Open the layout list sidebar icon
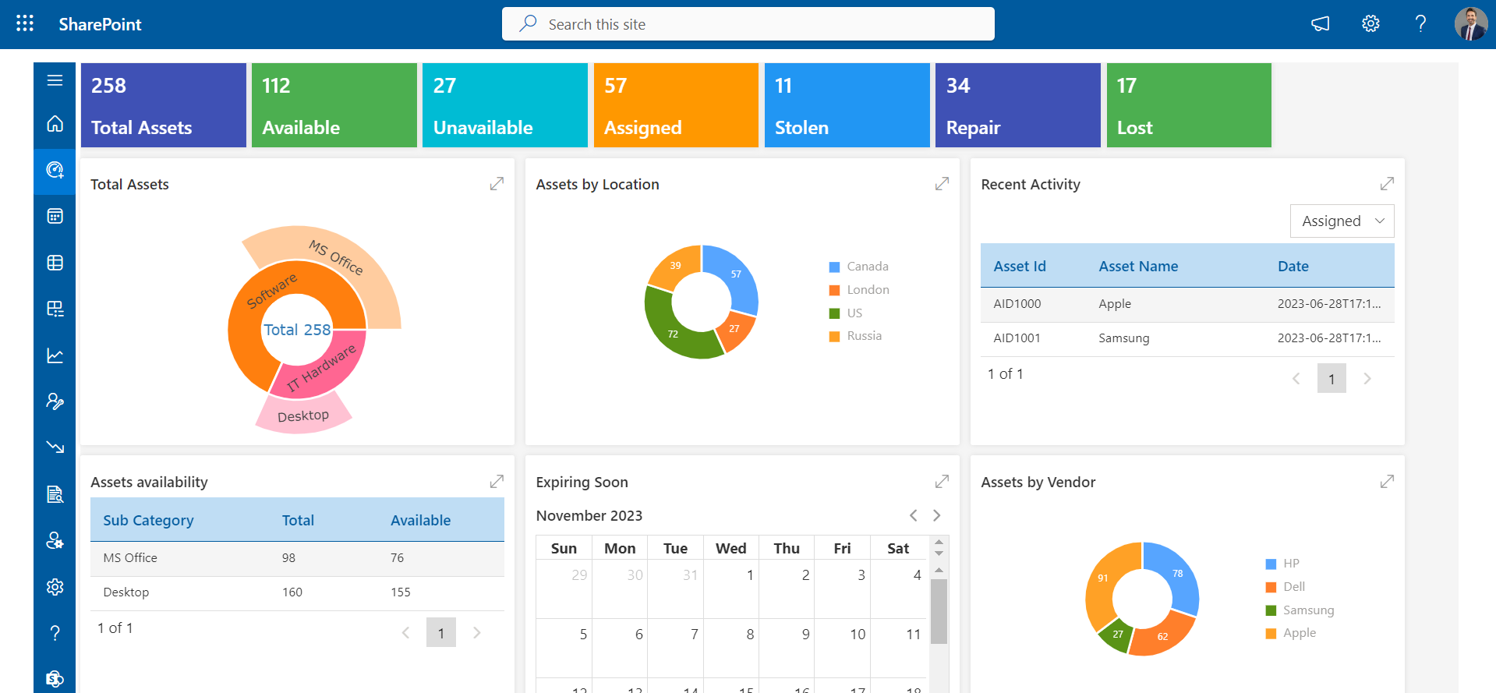1496x693 pixels. coord(55,309)
